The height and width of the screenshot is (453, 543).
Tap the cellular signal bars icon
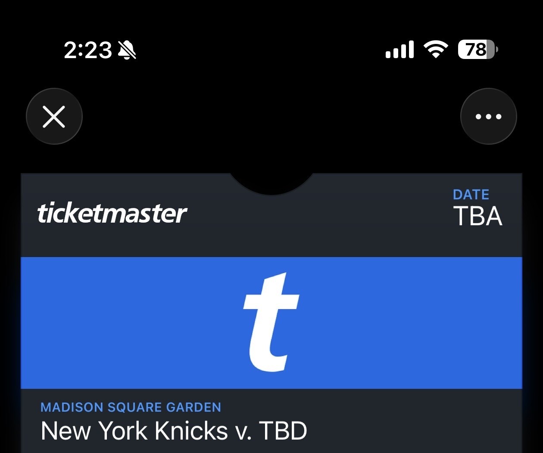coord(399,50)
